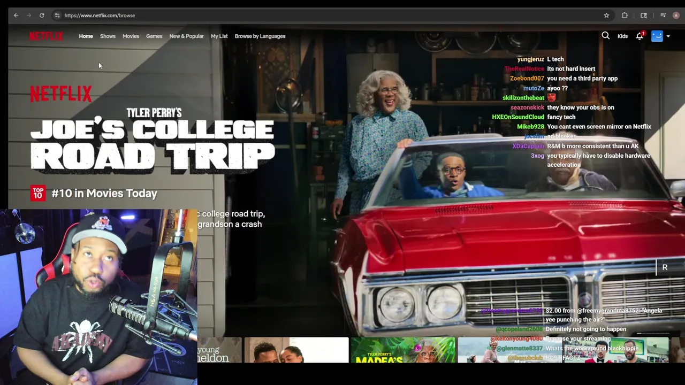This screenshot has width=685, height=385.
Task: Click chat username 3xog
Action: (537, 156)
